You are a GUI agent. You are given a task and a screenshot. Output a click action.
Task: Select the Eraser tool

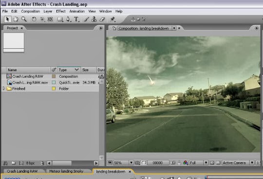(102, 19)
